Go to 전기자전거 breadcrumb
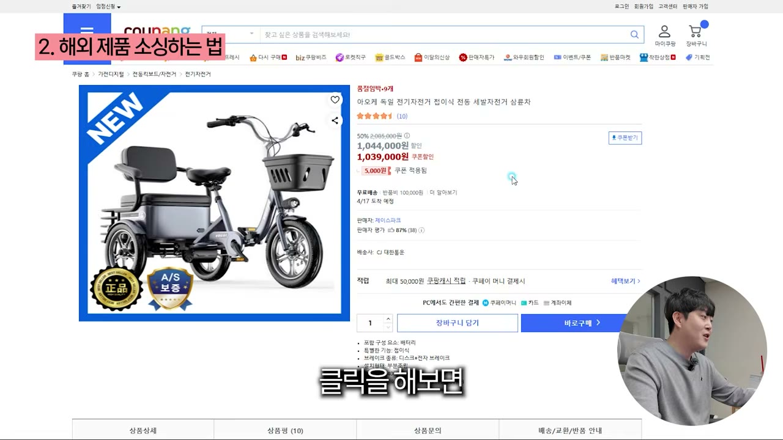 pyautogui.click(x=198, y=74)
